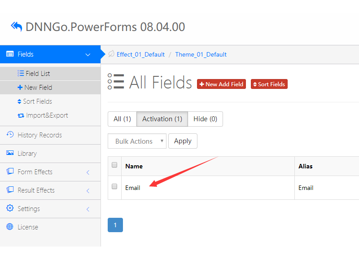Open the Effect_01_Default link
This screenshot has height=260, width=359.
tap(140, 54)
